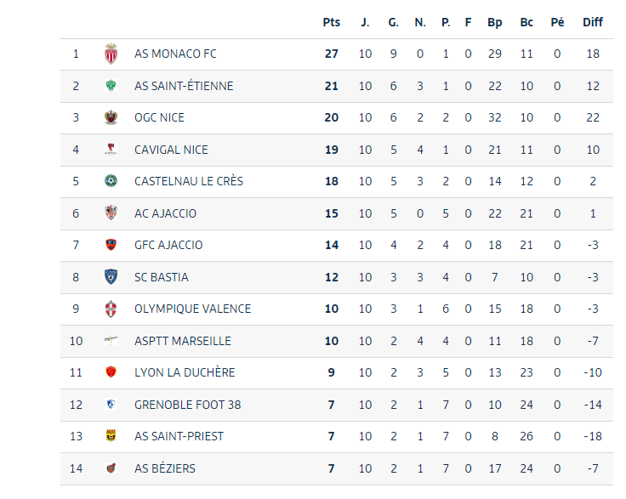Image resolution: width=626 pixels, height=499 pixels.
Task: Click the GFC Ajaccio team logo
Action: (x=111, y=245)
